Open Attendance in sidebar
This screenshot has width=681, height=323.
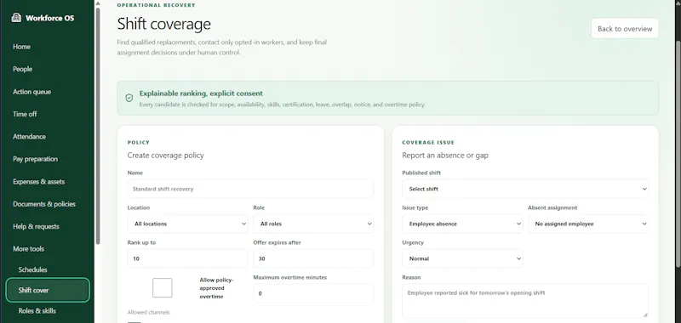click(x=29, y=137)
